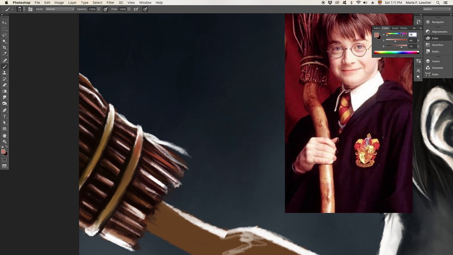Reset default foreground and background colors

pos(2,147)
